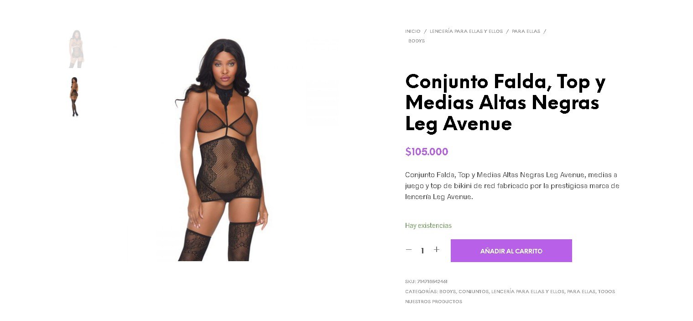Open Para ellas in the Categorías list
The image size is (693, 321).
point(581,291)
